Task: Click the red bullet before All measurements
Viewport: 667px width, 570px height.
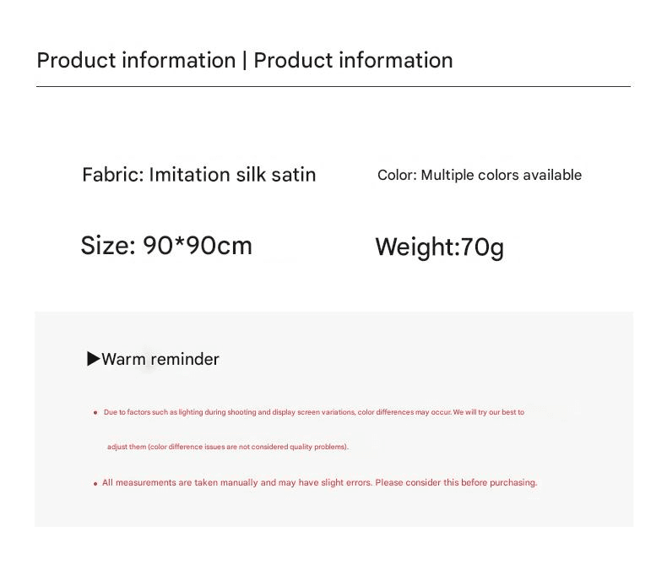Action: (95, 483)
